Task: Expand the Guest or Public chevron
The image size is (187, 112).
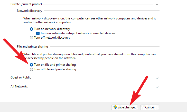Action: 157,78
